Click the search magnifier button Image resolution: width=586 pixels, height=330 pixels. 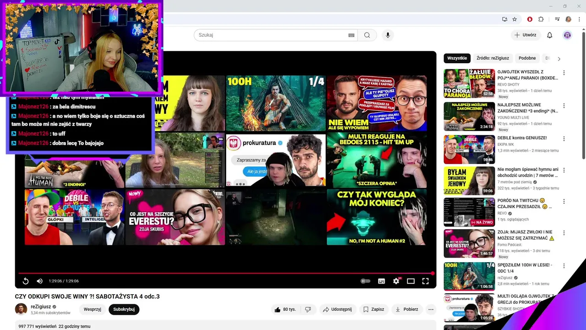tap(367, 35)
